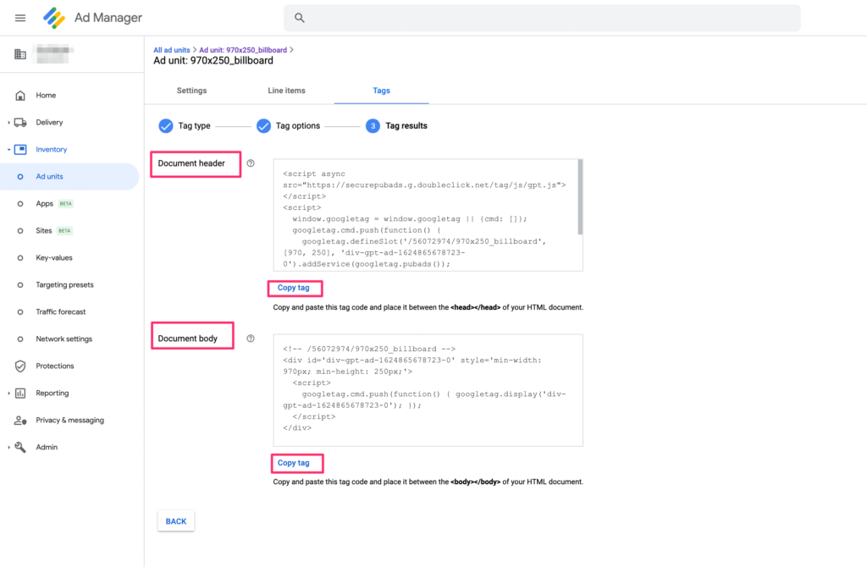Collapse the Inventory sidebar section

click(x=10, y=149)
